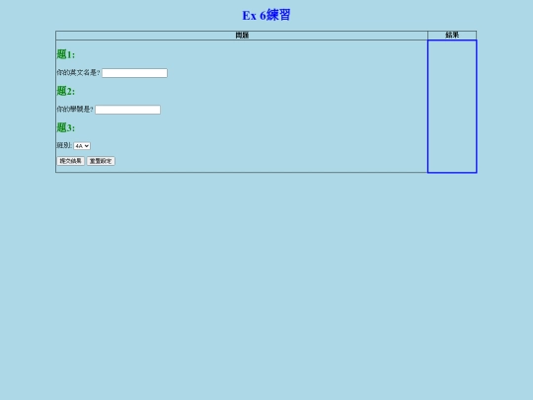Click the reset button next to submit
The image size is (533, 400).
pyautogui.click(x=101, y=161)
